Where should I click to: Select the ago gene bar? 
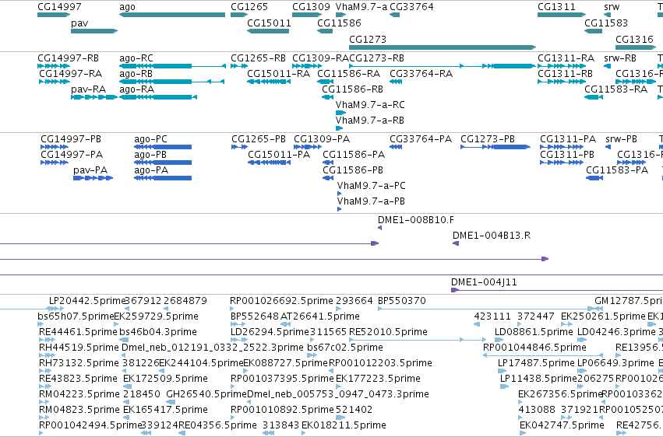[x=172, y=15]
